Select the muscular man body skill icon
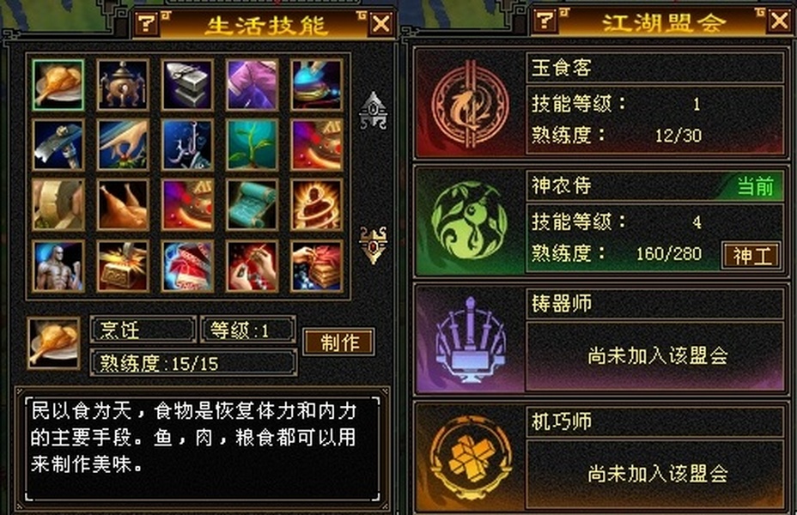Viewport: 797px width, 515px height. tap(58, 265)
